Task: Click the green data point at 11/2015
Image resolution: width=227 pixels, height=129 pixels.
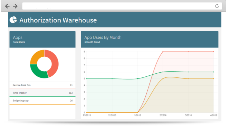Action: click(x=87, y=79)
